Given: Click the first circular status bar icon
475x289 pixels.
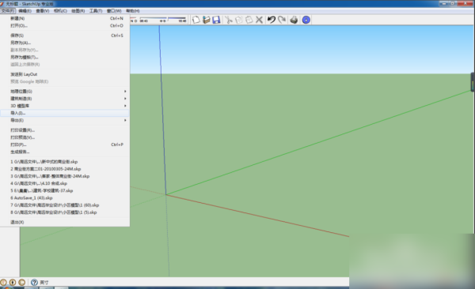Looking at the screenshot, I should (3, 283).
